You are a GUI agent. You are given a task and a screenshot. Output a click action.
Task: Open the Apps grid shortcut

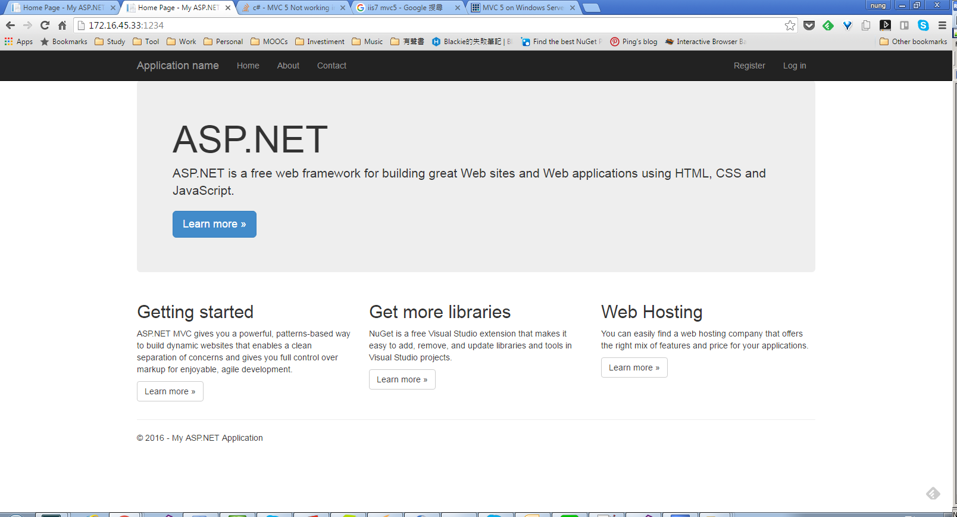click(x=18, y=42)
